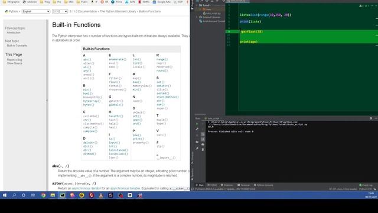Viewport: 378px width, 213px height.
Task: Click __import__() function link
Action: click(166, 158)
